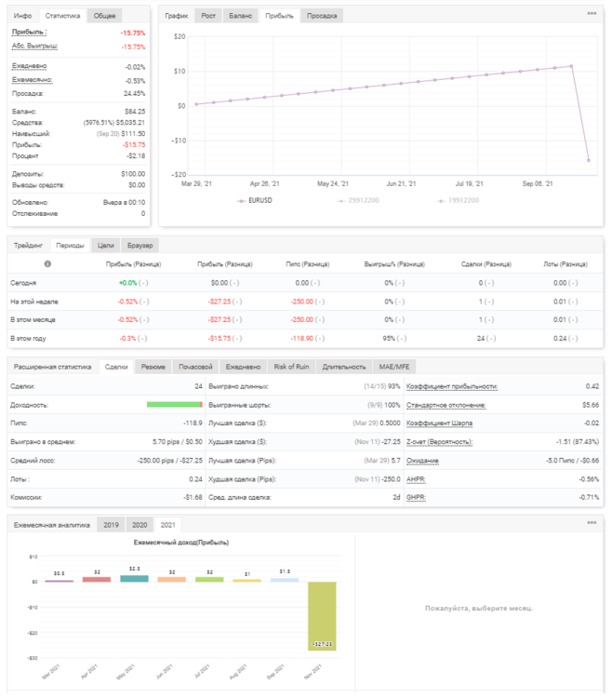Image resolution: width=612 pixels, height=698 pixels.
Task: Open the Резюме tab
Action: [153, 367]
